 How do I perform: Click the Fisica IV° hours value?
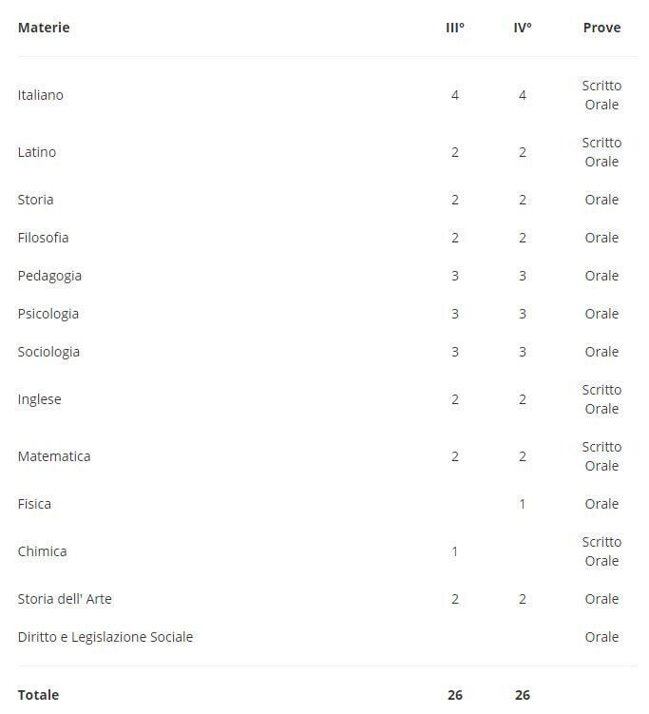pos(522,504)
